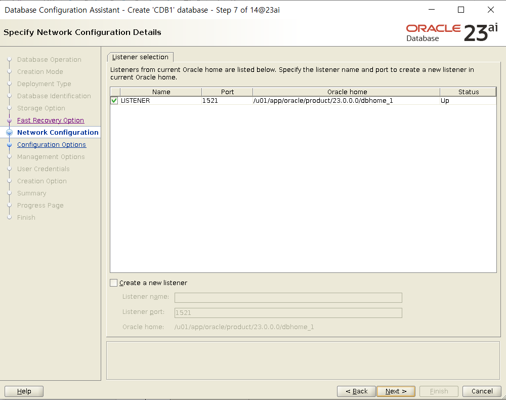The width and height of the screenshot is (506, 400).
Task: Click the Finish step in sidebar
Action: click(x=26, y=218)
